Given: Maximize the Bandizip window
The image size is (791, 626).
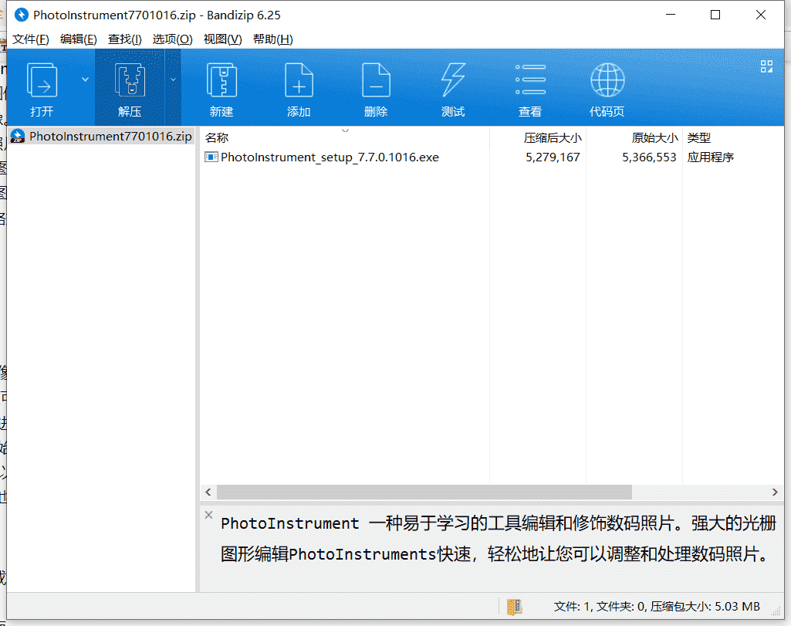Looking at the screenshot, I should (715, 15).
